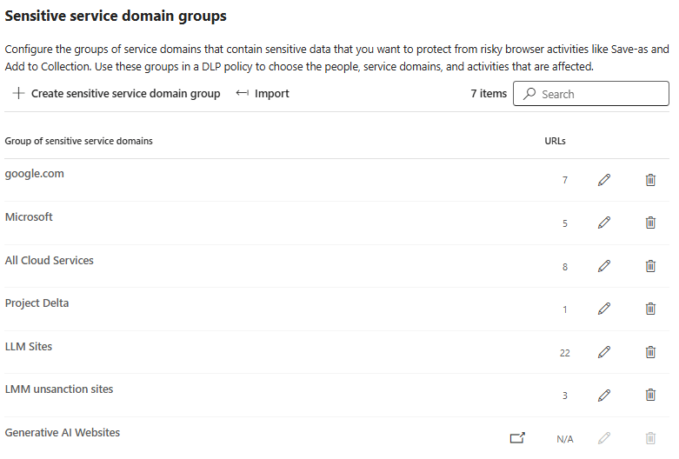Delete the Microsoft domain group
679x459 pixels.
pos(650,223)
